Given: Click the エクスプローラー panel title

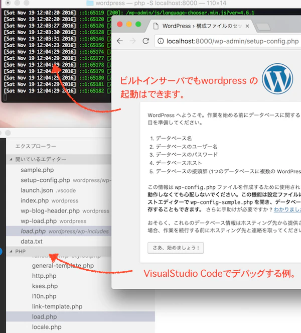Looking at the screenshot, I should (x=36, y=146).
